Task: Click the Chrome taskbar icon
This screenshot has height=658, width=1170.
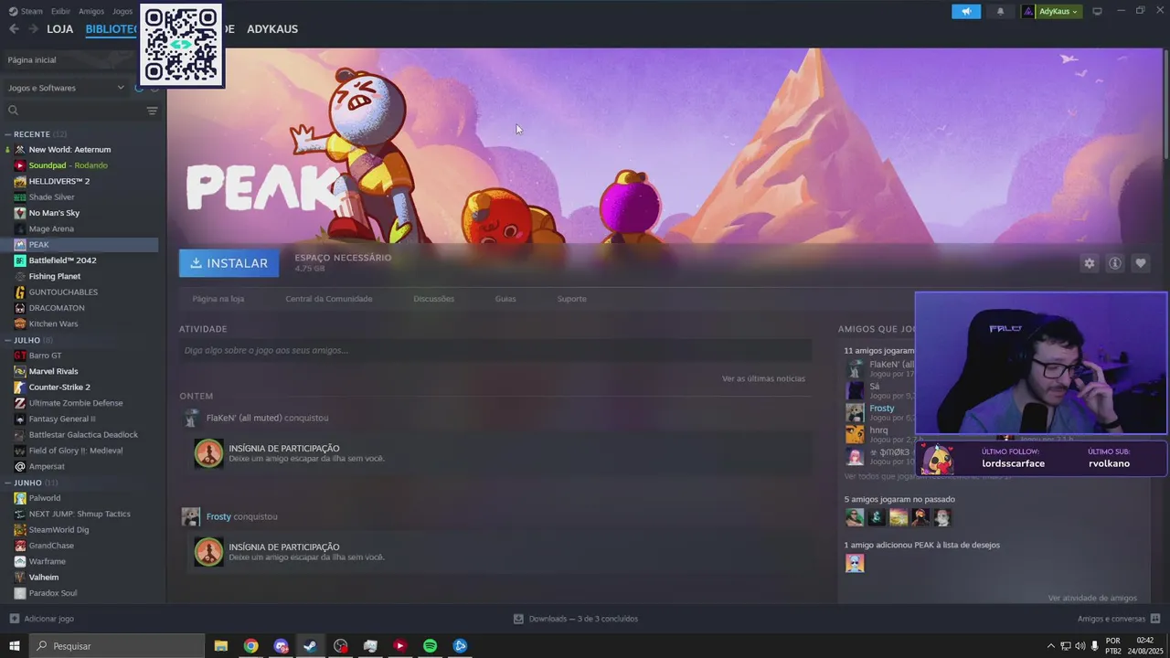Action: pos(250,646)
